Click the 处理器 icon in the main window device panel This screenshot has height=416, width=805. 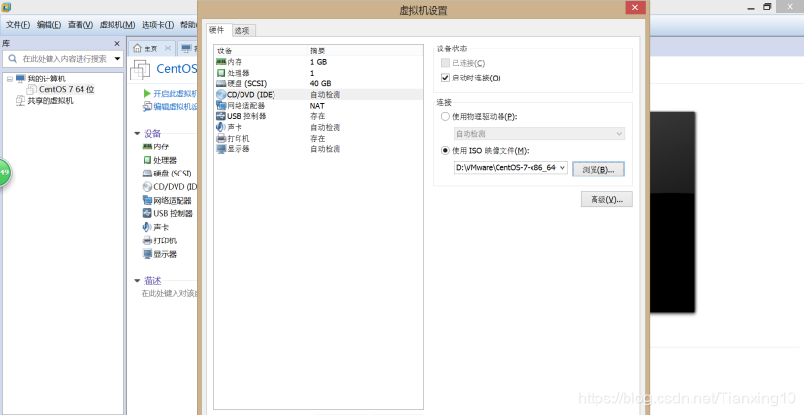click(x=146, y=160)
